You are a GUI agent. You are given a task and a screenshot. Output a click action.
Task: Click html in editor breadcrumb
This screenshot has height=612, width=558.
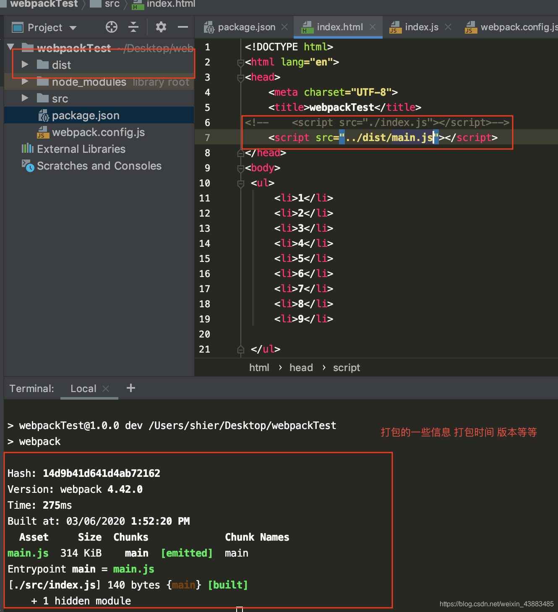click(x=259, y=368)
